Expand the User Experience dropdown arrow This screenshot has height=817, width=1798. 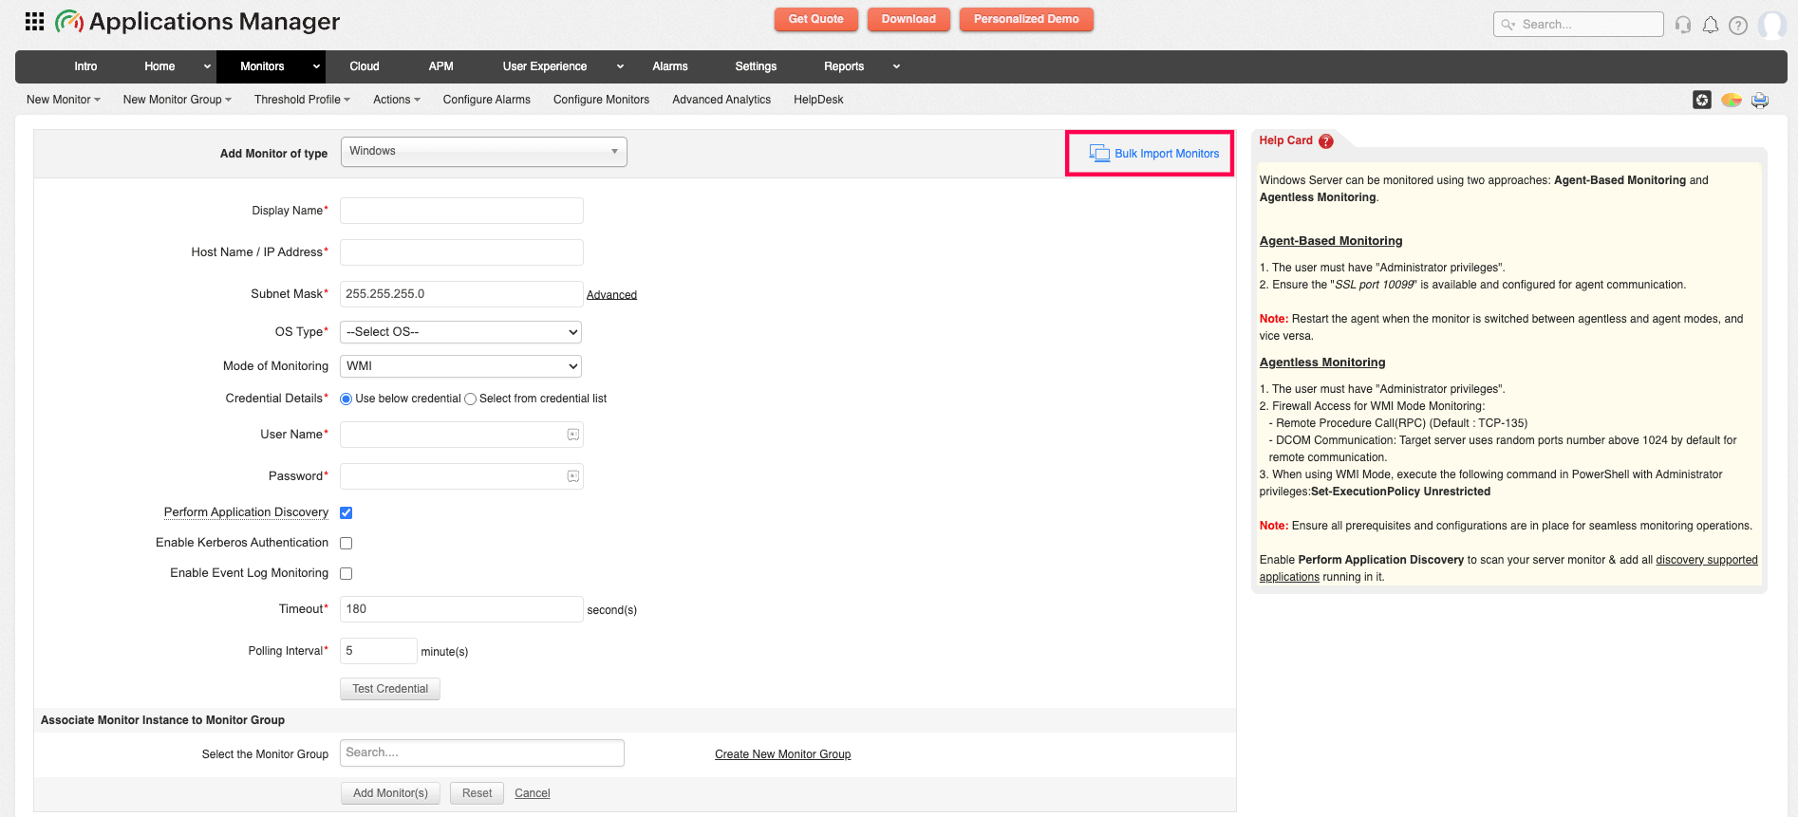pos(620,66)
